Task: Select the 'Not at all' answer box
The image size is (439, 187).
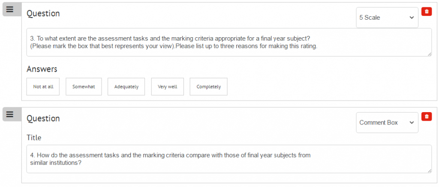Action: (x=43, y=86)
